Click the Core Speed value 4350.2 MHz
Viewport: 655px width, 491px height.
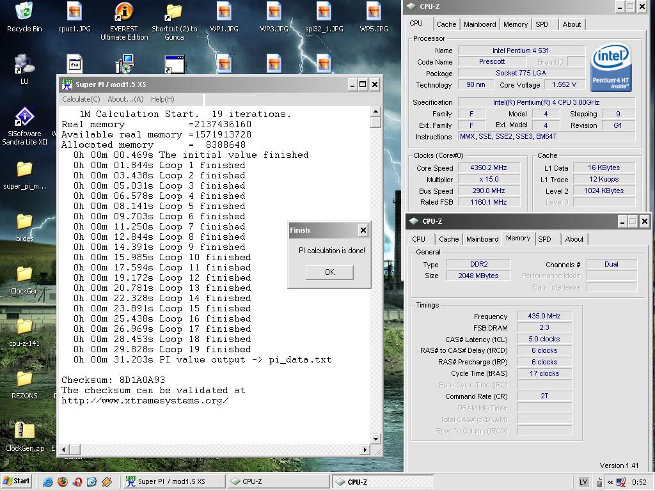(x=489, y=168)
